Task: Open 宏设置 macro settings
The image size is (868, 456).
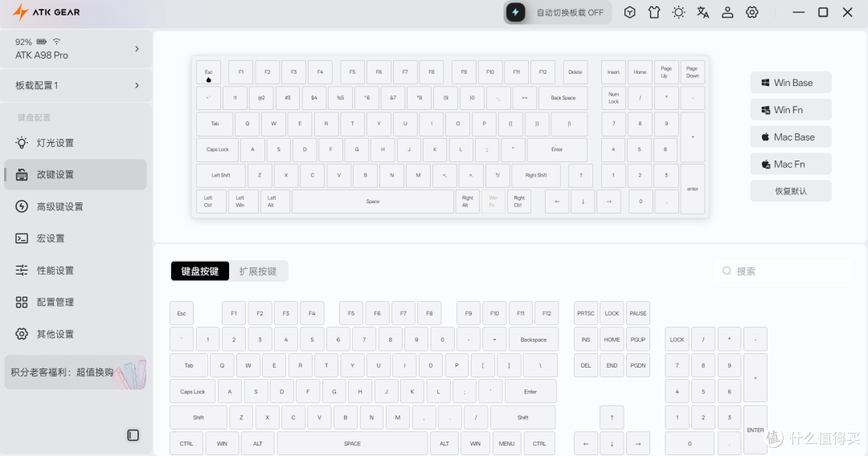Action: point(76,238)
